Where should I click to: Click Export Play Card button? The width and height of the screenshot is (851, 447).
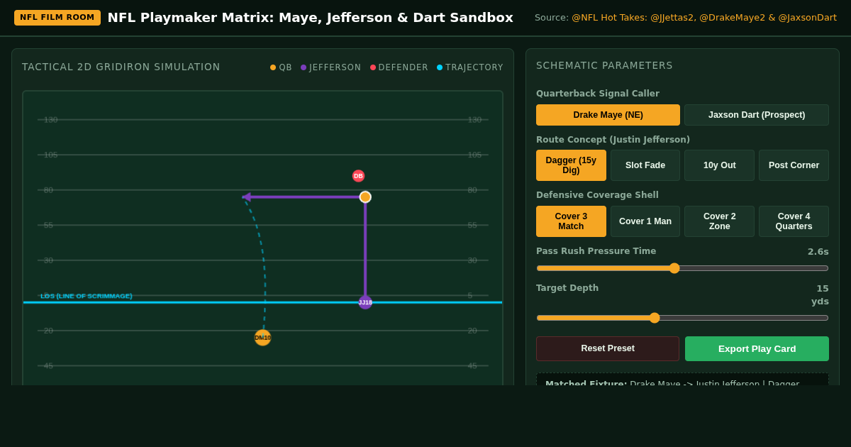pyautogui.click(x=757, y=348)
